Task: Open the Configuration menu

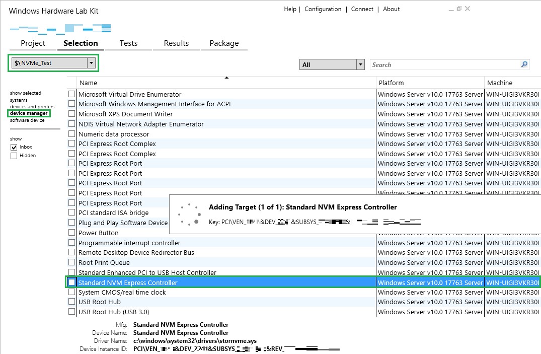Action: [323, 9]
